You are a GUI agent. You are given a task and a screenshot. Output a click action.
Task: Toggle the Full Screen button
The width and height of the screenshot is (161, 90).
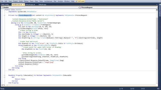tap(80, 1)
